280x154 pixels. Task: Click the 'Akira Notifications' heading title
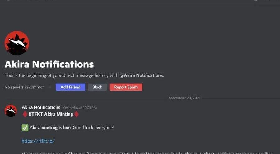click(49, 64)
